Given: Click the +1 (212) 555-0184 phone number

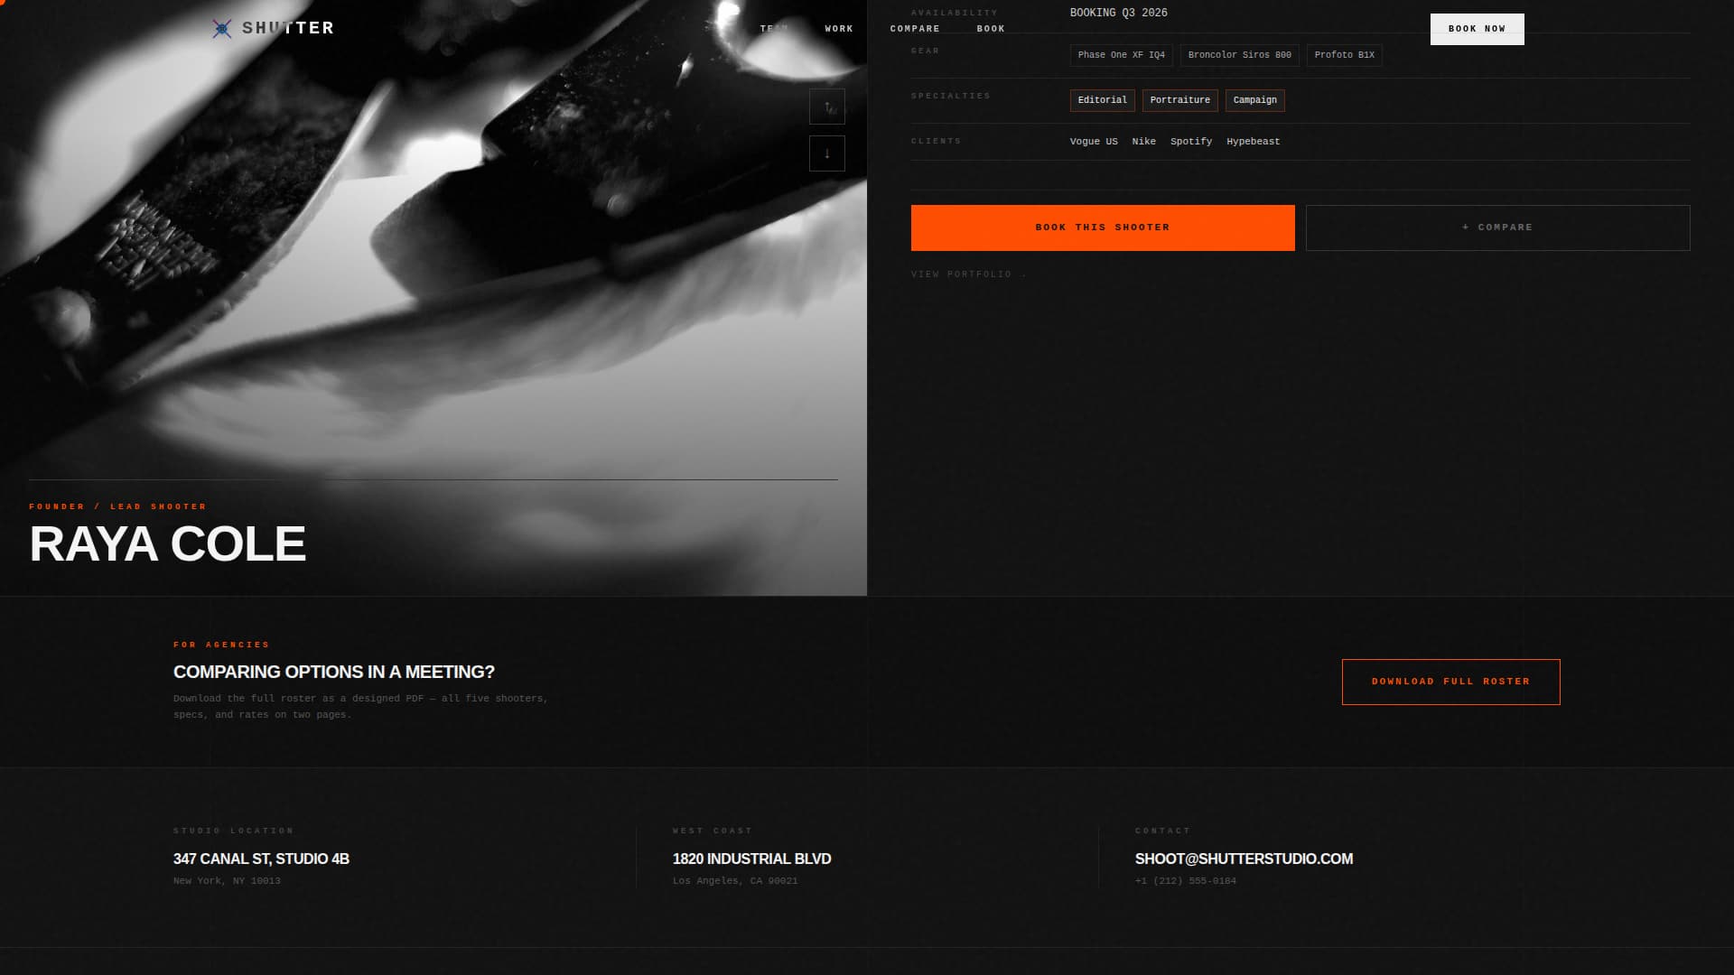Looking at the screenshot, I should coord(1186,881).
